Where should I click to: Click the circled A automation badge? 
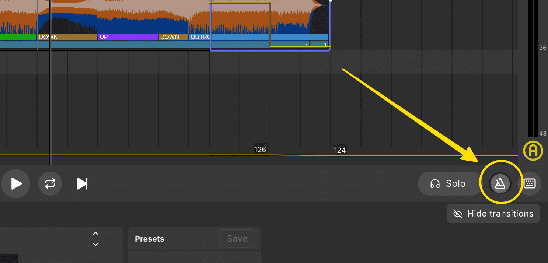[533, 151]
